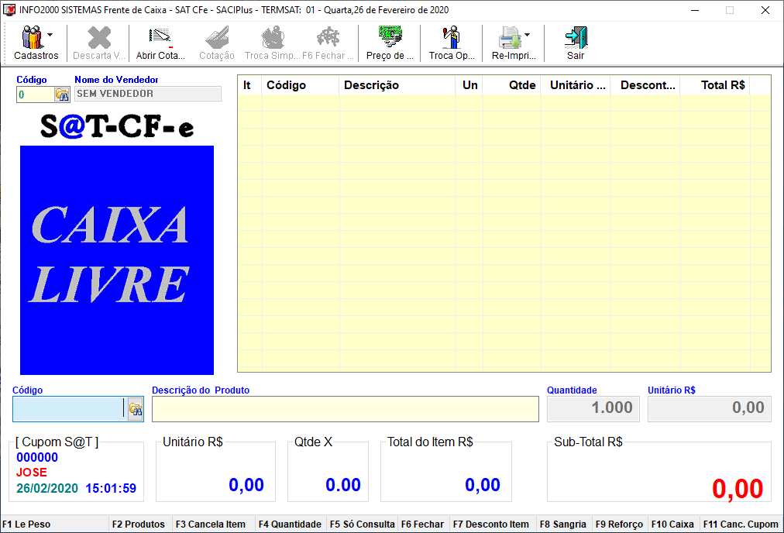Screen dimensions: 784x533
Task: Click the time 15:01:59
Action: point(111,489)
